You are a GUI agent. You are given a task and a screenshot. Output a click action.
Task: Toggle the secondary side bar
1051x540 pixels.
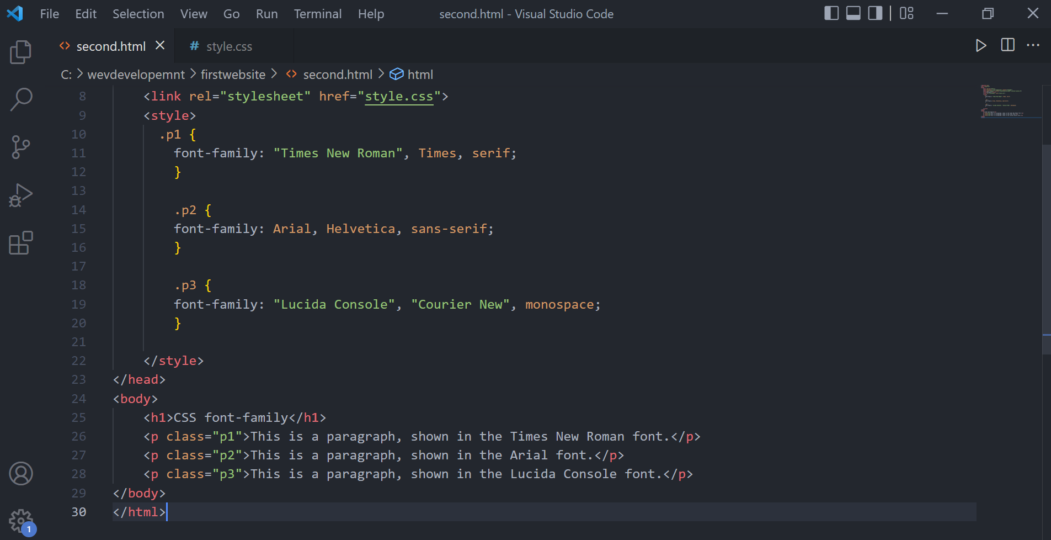pyautogui.click(x=875, y=13)
